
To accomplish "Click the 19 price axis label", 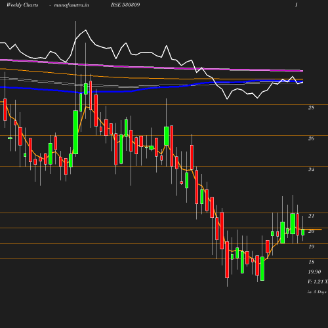I will tap(311, 247).
